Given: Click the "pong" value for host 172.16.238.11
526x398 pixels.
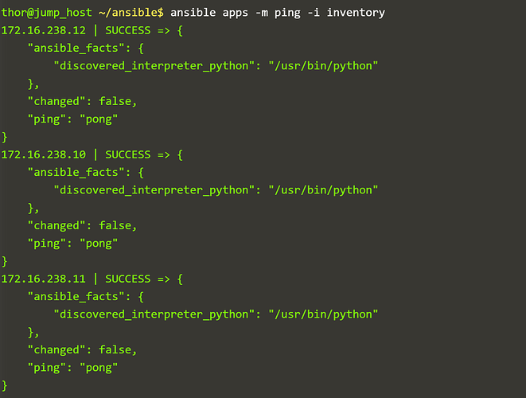Looking at the screenshot, I should tap(99, 367).
